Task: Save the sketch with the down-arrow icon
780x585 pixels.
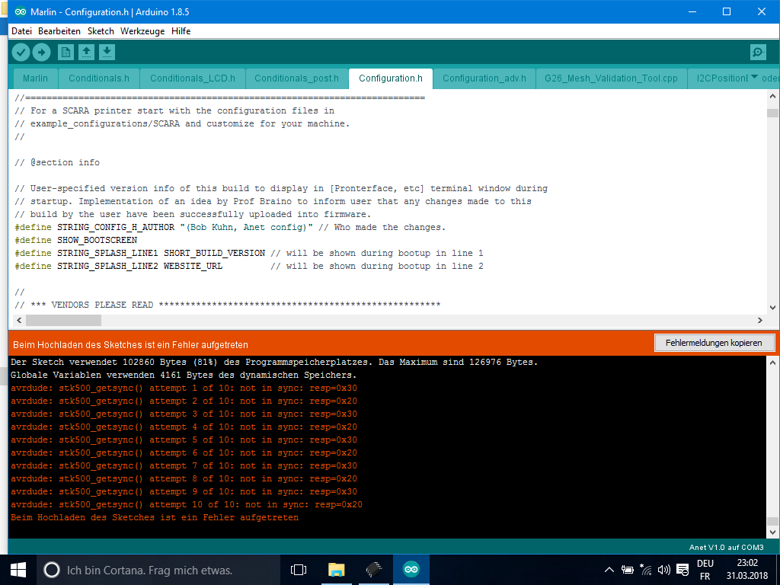Action: pos(107,53)
